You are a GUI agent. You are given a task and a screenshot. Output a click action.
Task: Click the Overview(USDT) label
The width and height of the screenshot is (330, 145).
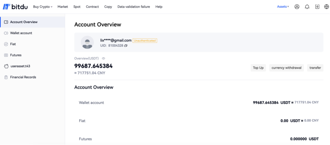[87, 58]
